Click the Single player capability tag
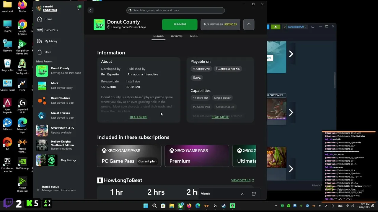Image resolution: width=378 pixels, height=212 pixels. click(222, 98)
